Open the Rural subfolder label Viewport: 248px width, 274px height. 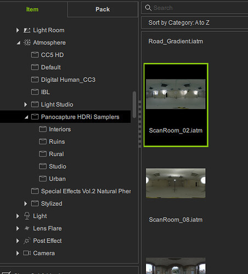tap(57, 154)
